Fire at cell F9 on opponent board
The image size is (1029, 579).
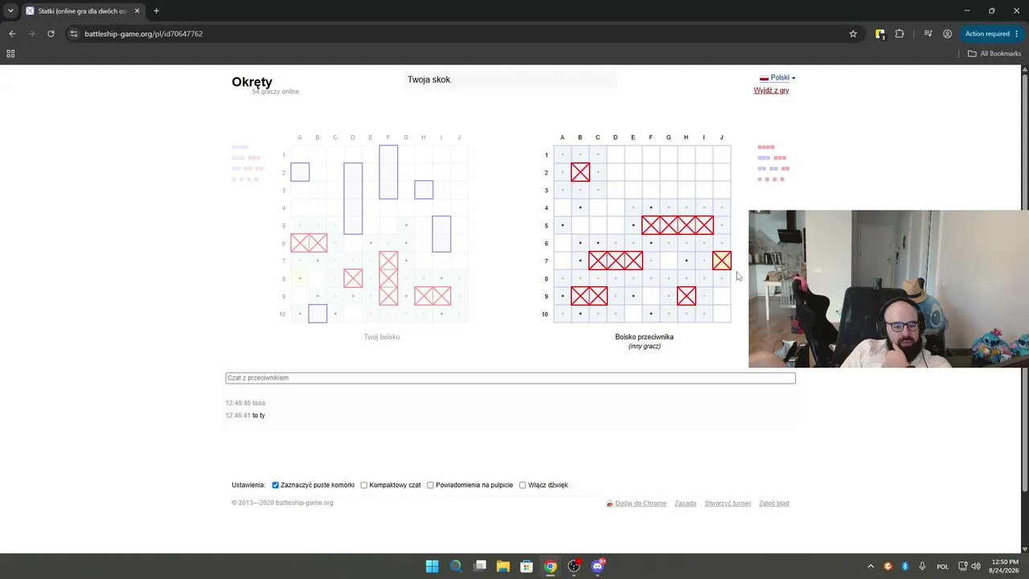651,296
